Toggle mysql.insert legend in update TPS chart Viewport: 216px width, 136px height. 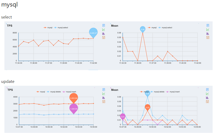click(69, 92)
